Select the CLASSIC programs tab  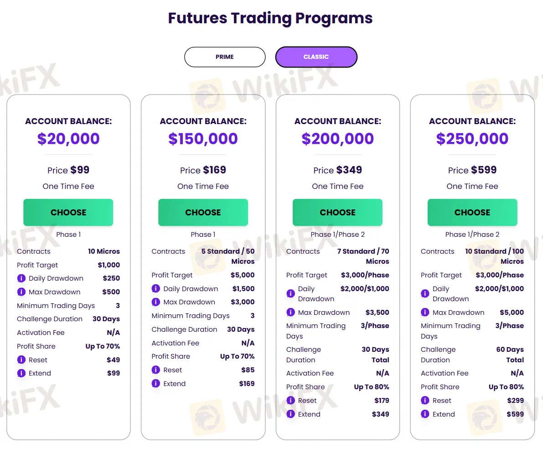(x=316, y=57)
